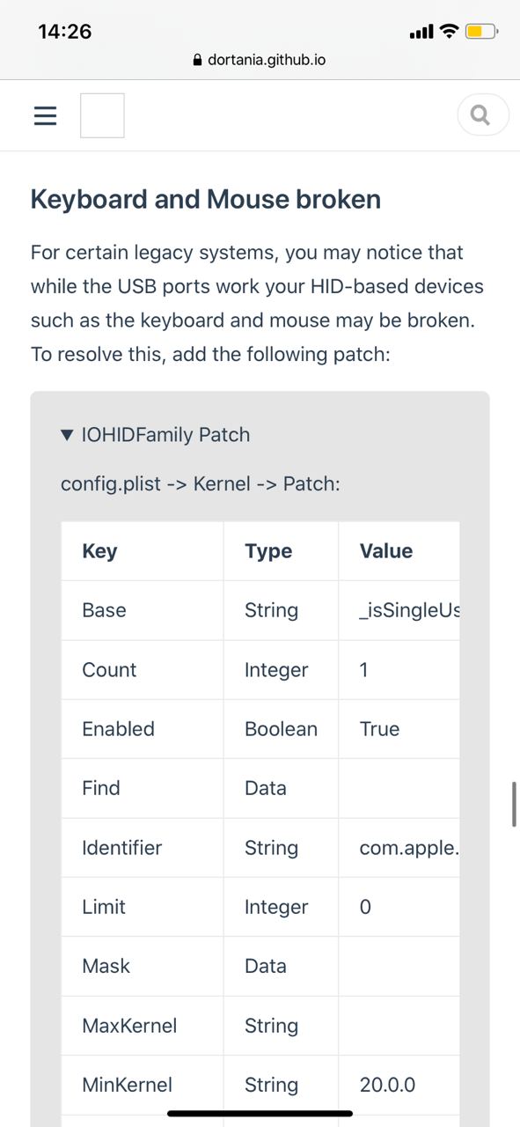Viewport: 520px width, 1127px height.
Task: Tap the Keyboard and Mouse broken heading
Action: tap(206, 199)
